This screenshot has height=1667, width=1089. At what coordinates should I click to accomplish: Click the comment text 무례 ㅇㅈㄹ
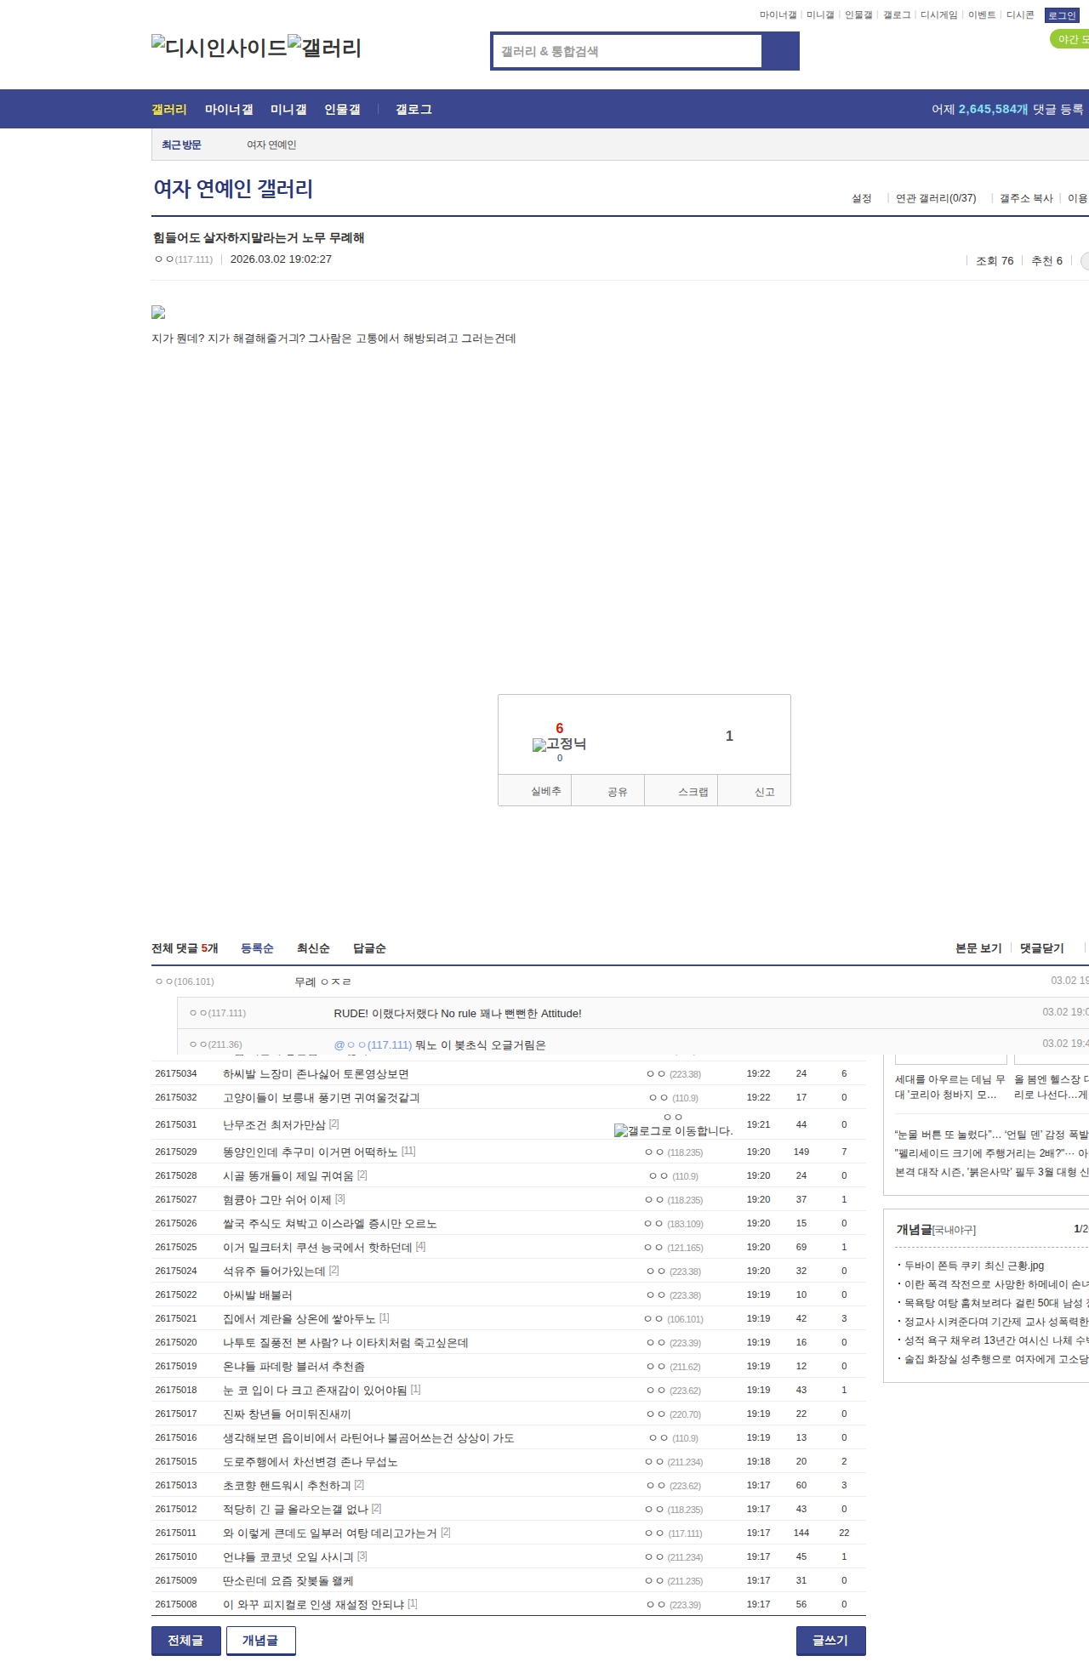[322, 981]
